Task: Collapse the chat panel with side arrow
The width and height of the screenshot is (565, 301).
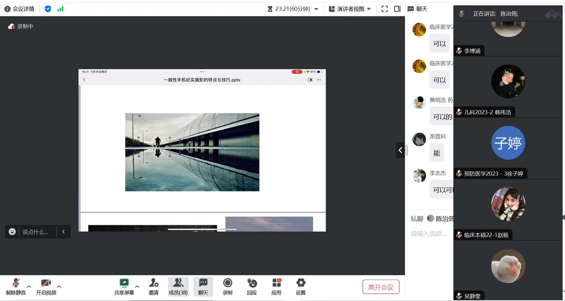Action: coord(400,150)
